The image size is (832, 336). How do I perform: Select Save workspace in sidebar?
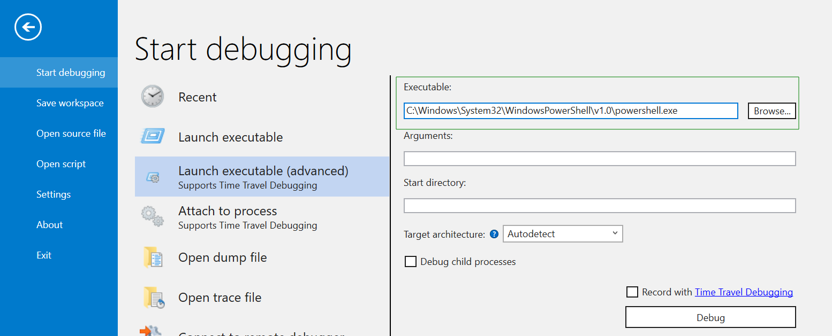point(70,103)
